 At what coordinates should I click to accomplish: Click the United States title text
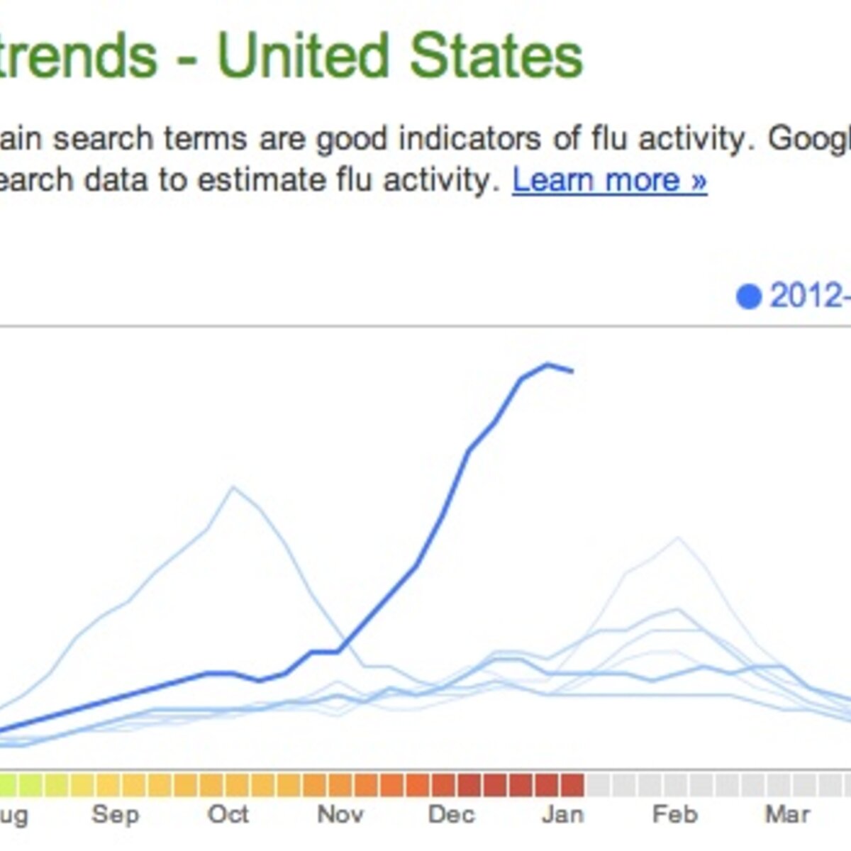tap(400, 55)
